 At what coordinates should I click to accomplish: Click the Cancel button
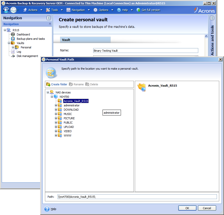[207, 208]
